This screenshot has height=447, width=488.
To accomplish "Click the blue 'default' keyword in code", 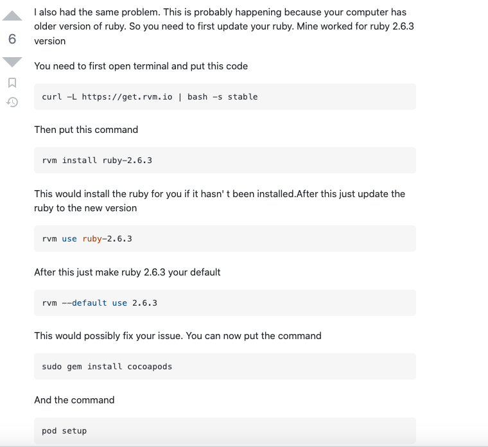I will [89, 302].
